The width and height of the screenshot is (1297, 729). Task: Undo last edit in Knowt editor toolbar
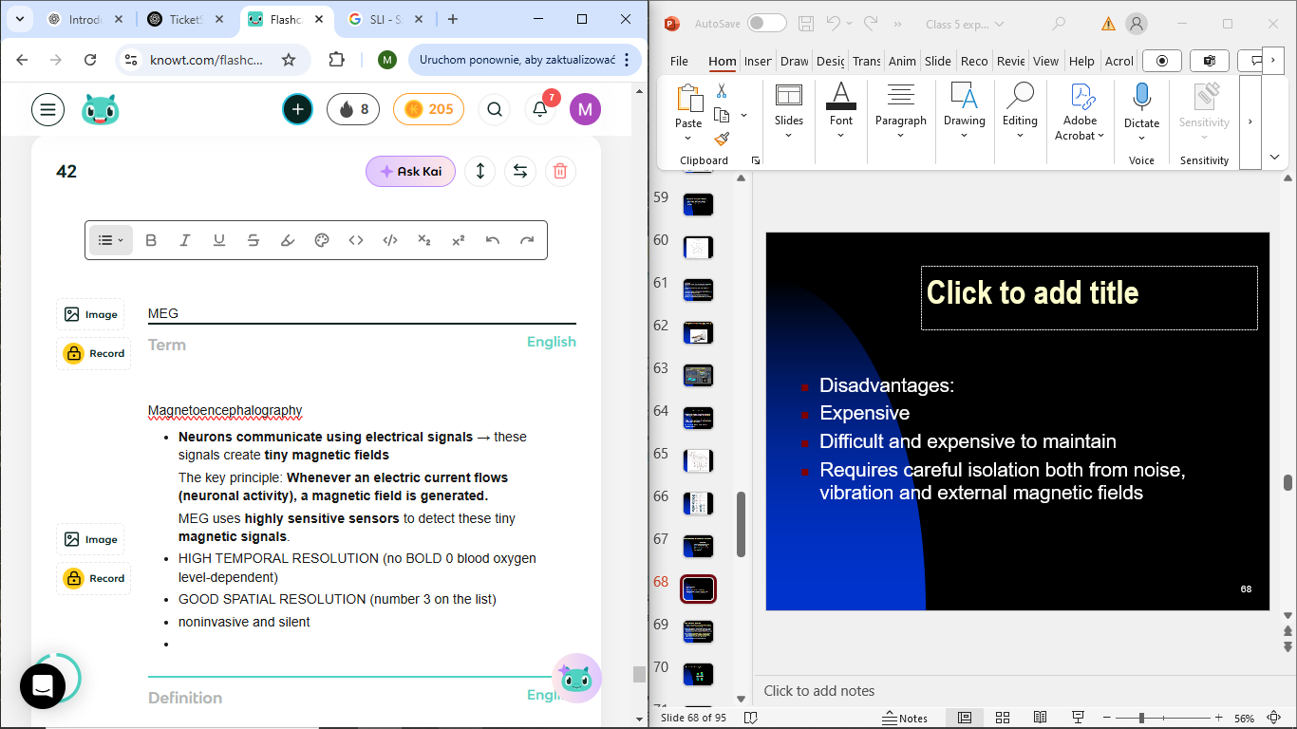[x=493, y=240]
